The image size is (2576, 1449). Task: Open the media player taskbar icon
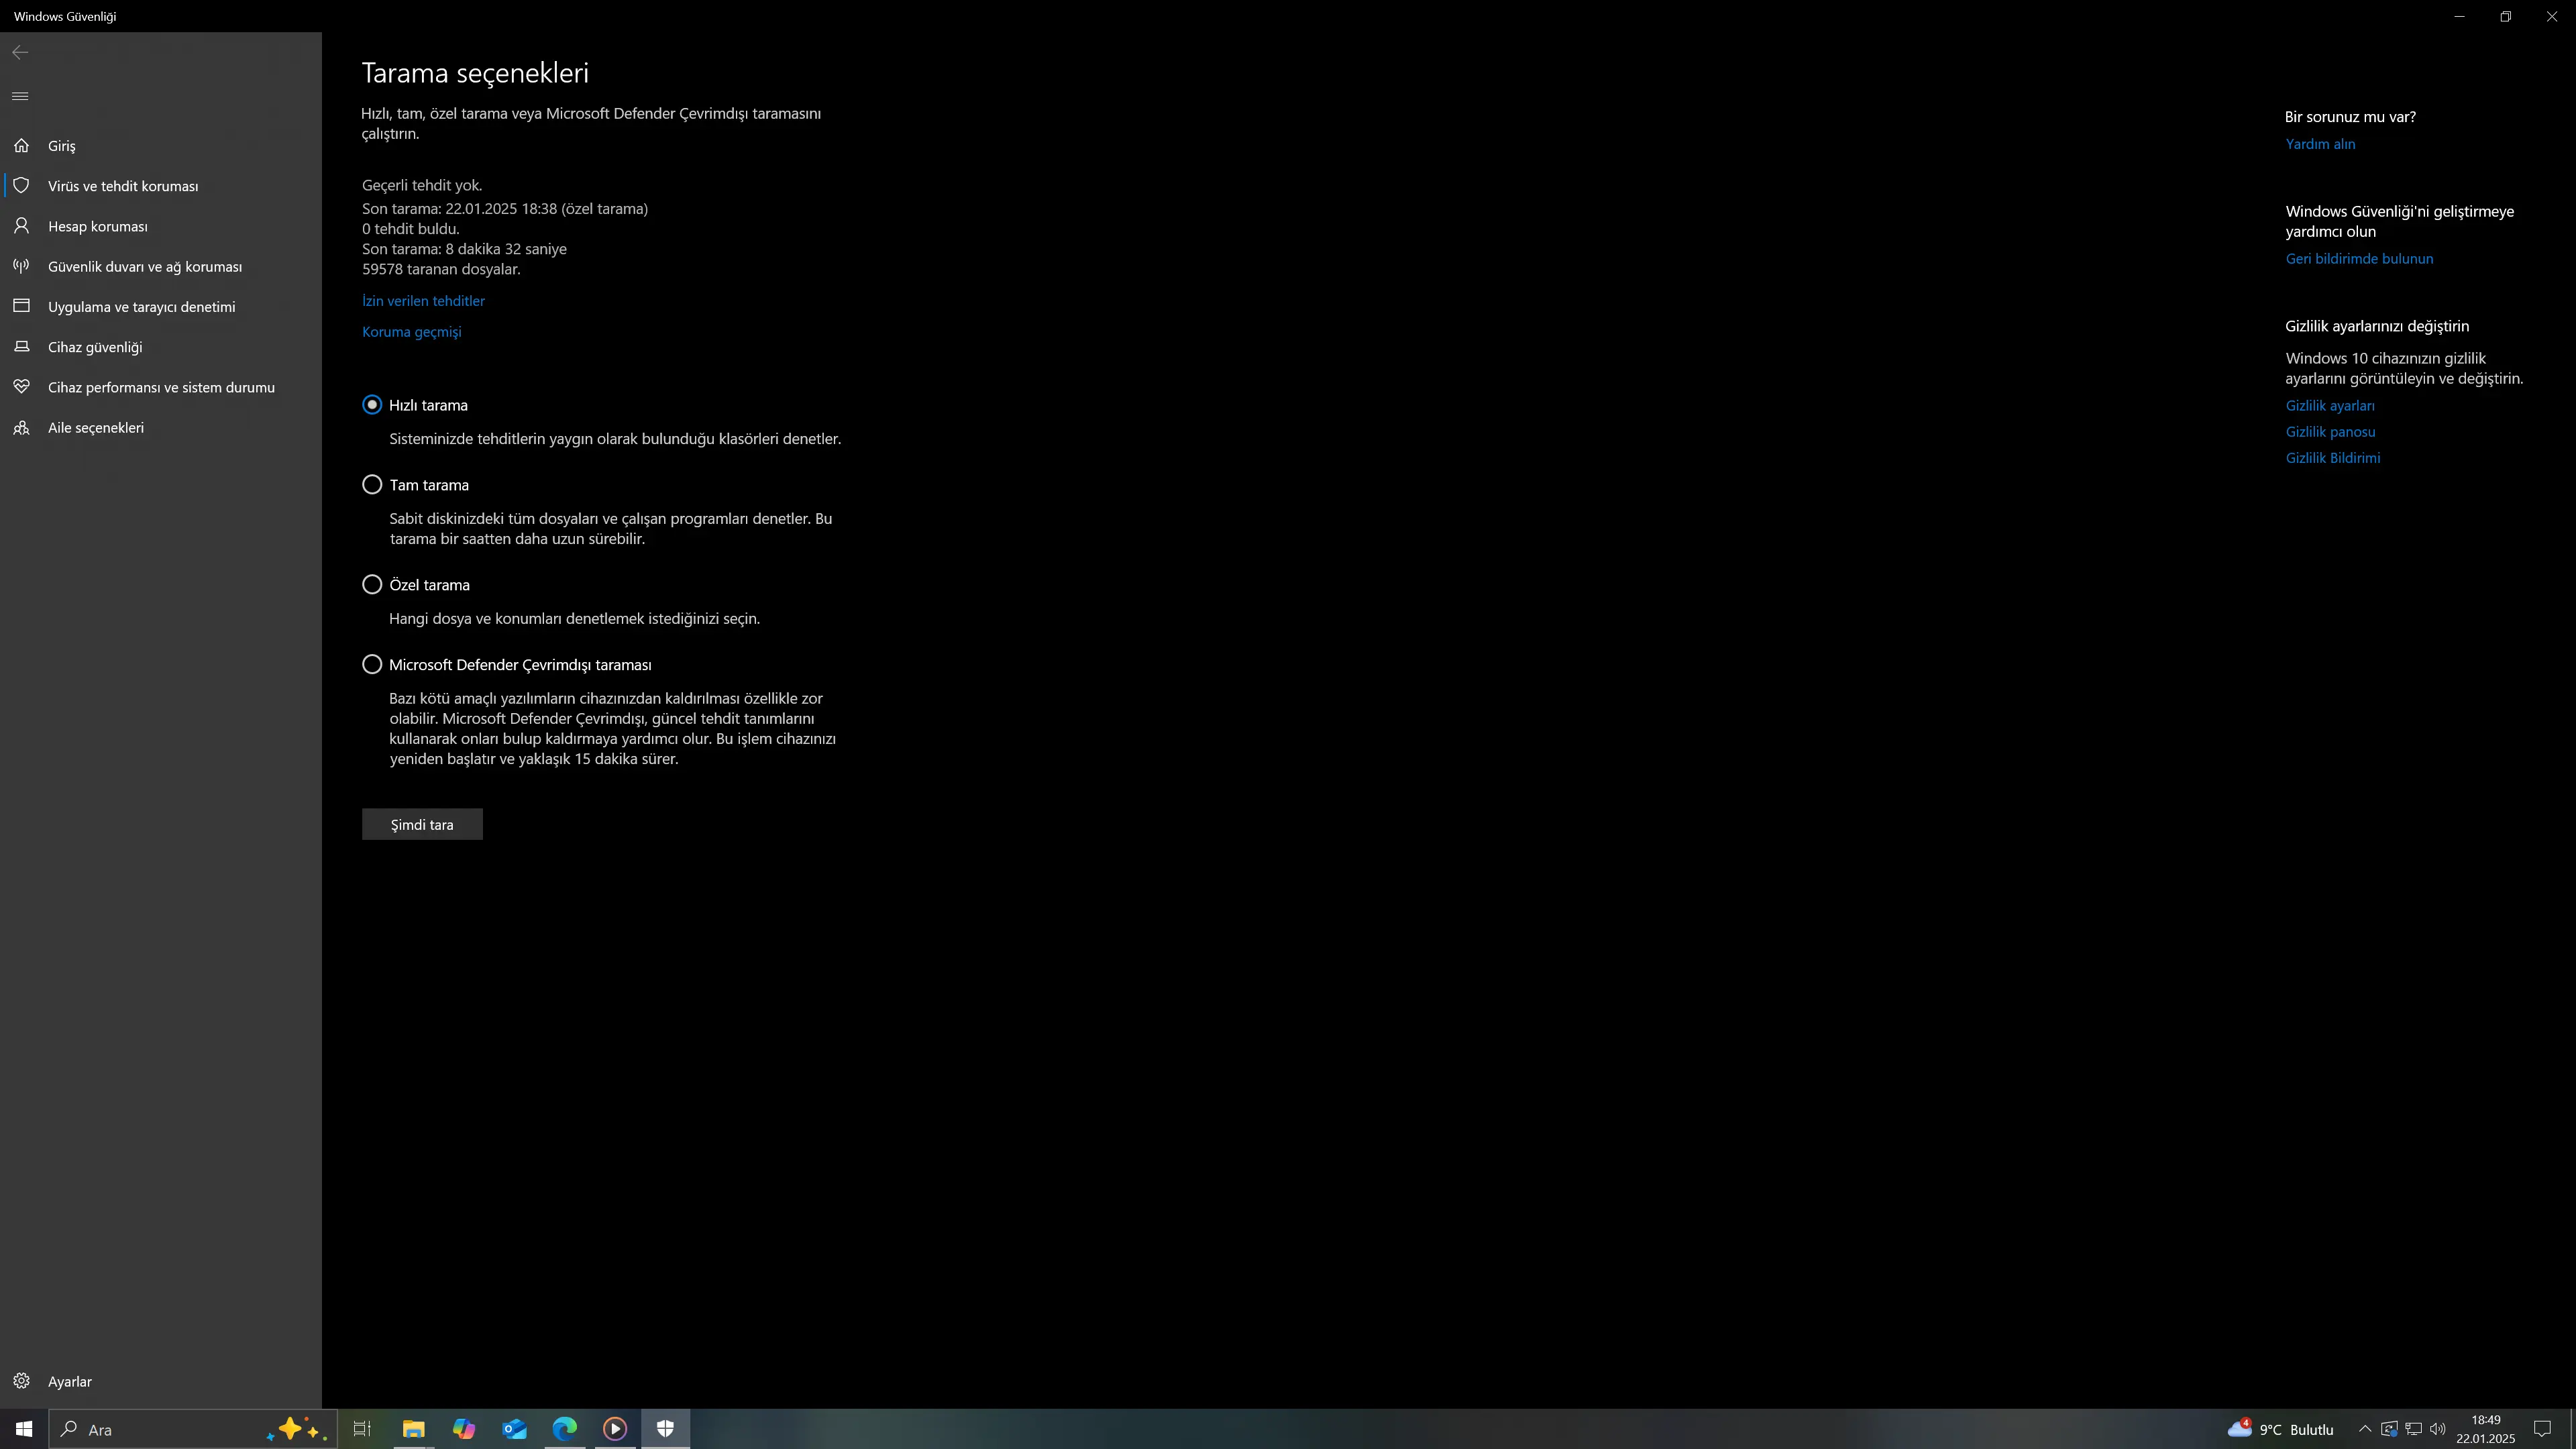615,1429
